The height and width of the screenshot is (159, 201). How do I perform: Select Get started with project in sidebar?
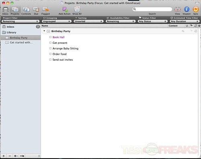(21, 43)
